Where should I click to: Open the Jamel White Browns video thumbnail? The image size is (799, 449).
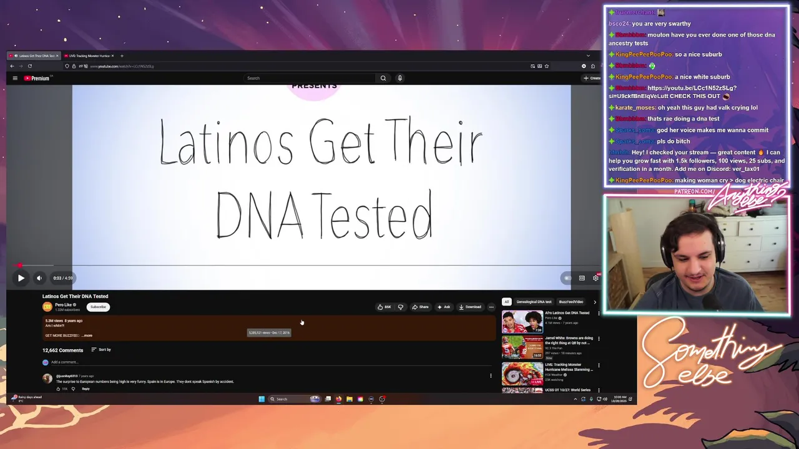point(522,347)
